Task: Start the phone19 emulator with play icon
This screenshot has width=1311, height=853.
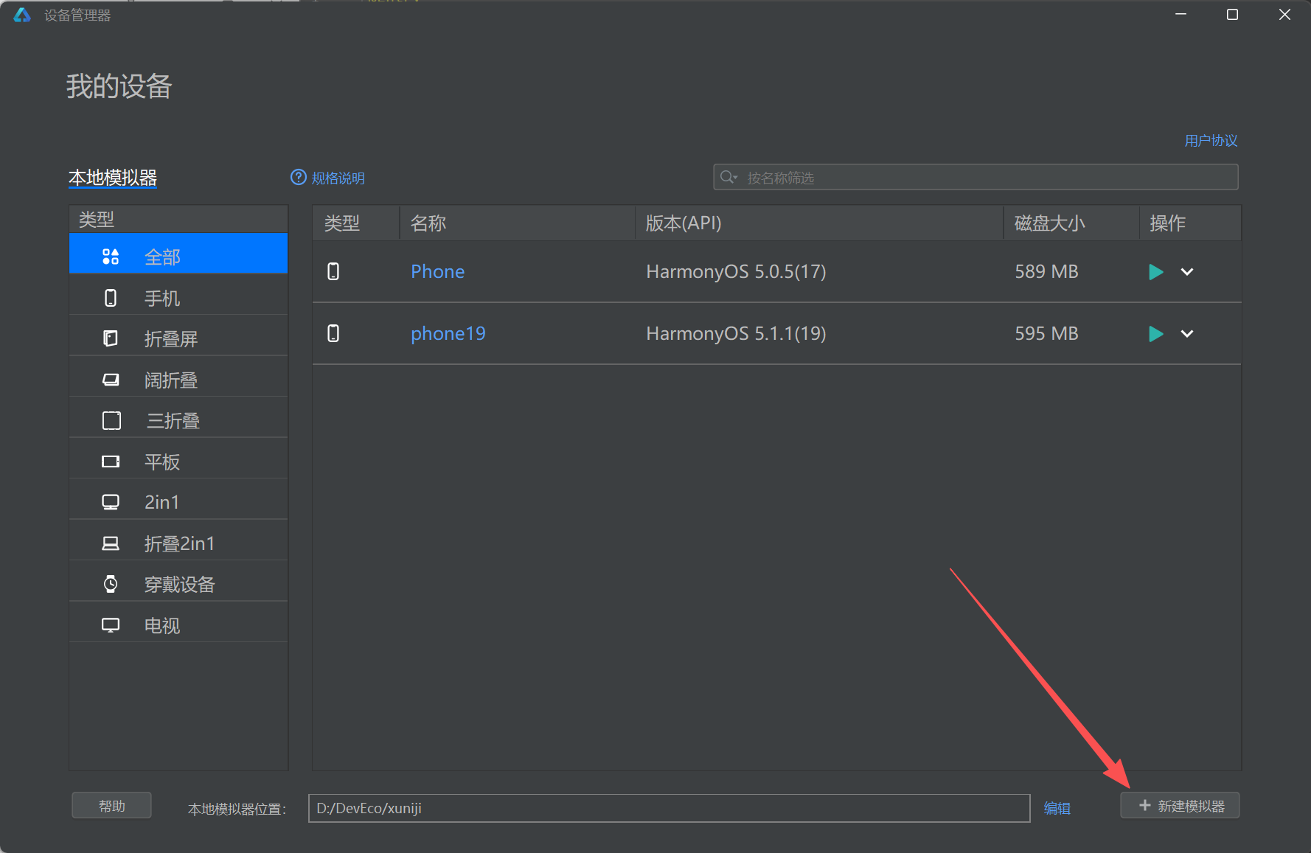Action: tap(1155, 334)
